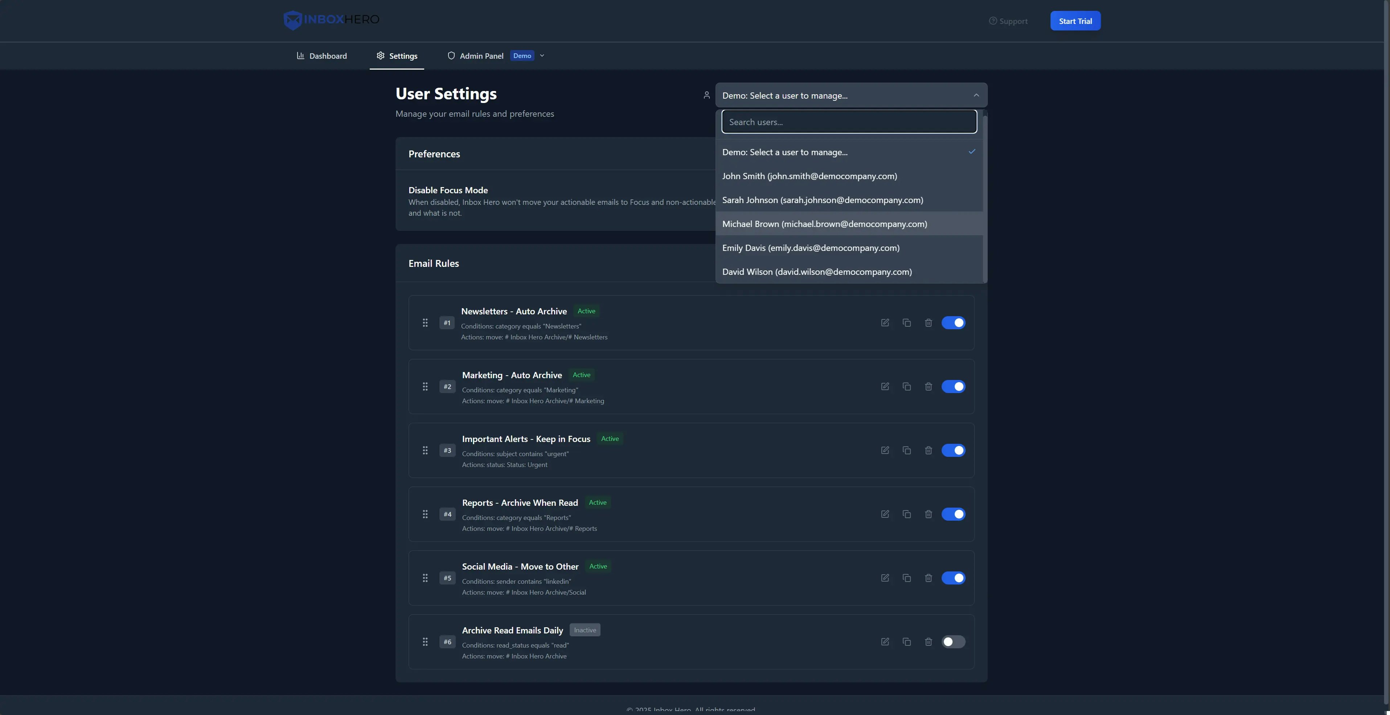
Task: Focus the Search users field
Action: [849, 122]
